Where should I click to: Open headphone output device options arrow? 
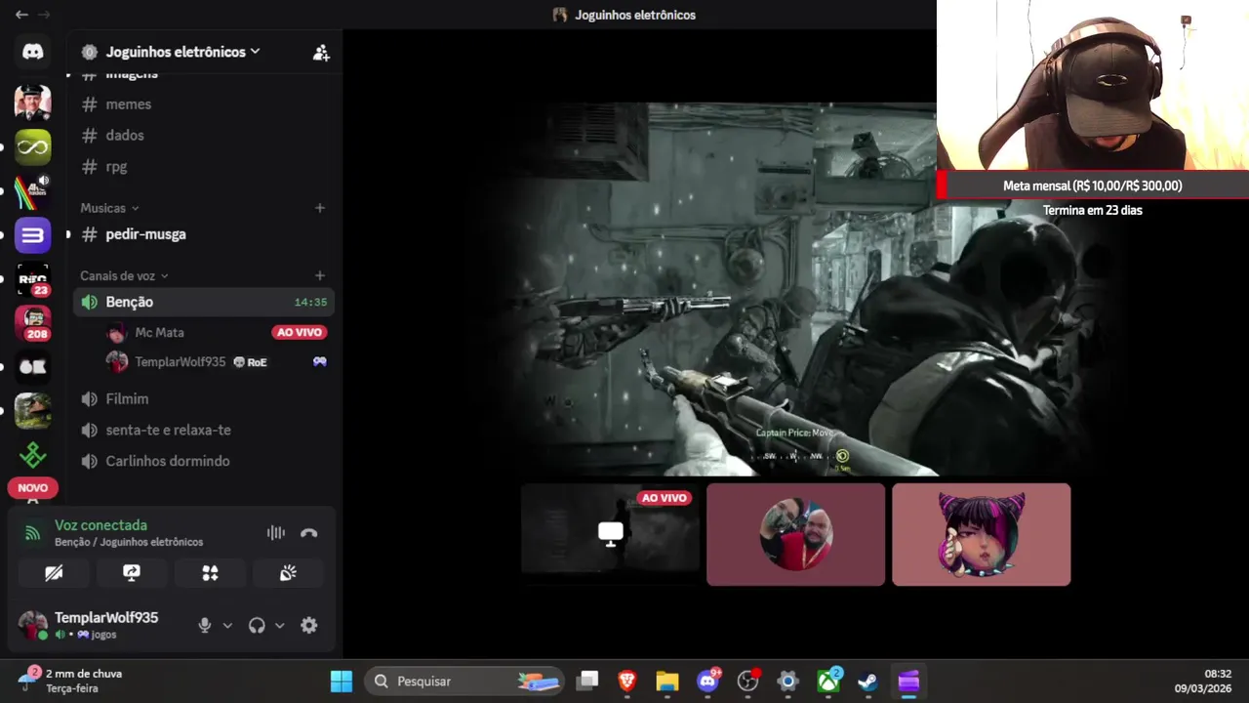pyautogui.click(x=279, y=626)
